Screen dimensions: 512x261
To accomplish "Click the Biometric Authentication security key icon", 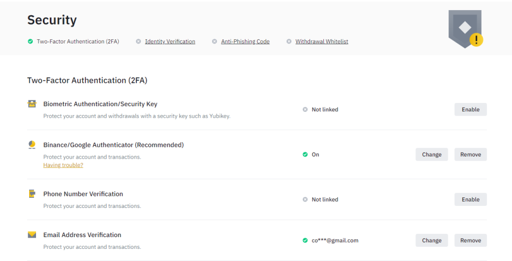I will [x=32, y=104].
